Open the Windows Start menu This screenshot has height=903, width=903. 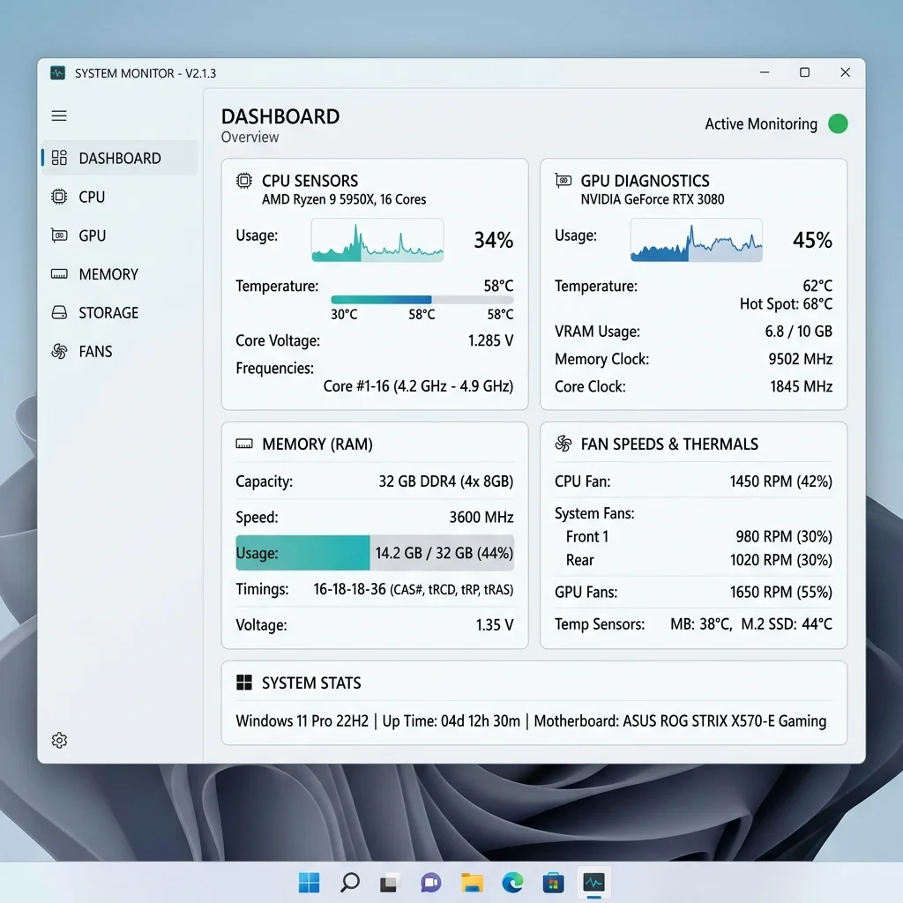[x=310, y=882]
